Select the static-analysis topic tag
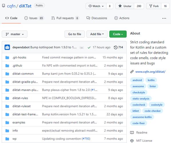The image size is (171, 143). pos(141,99)
